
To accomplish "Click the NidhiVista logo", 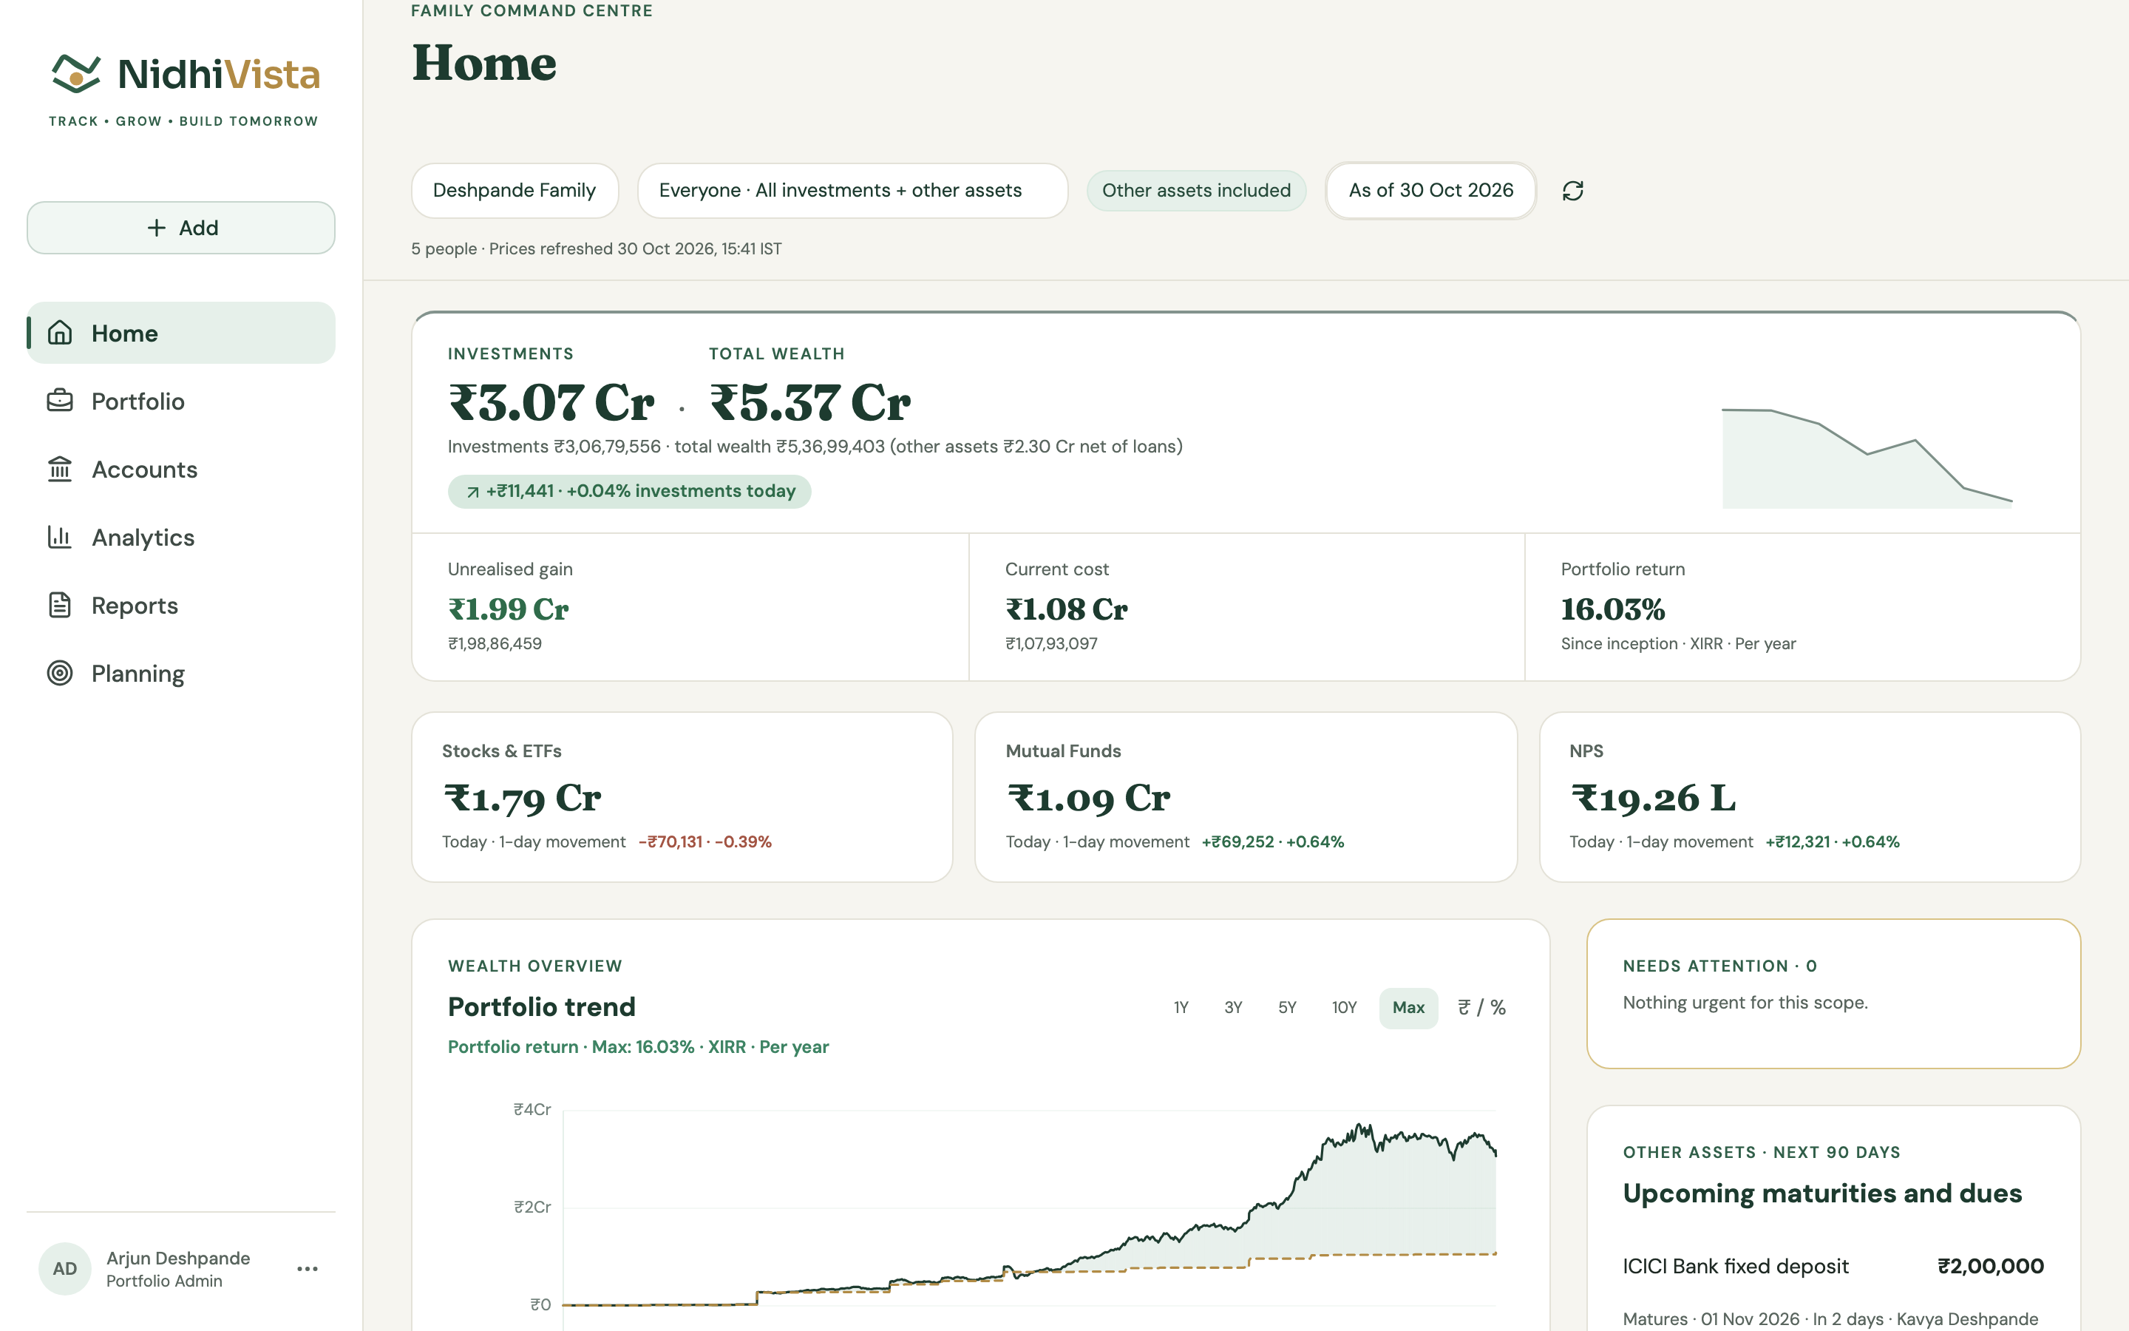I will 184,91.
